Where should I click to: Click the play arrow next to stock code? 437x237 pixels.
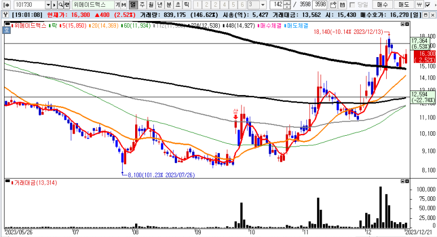(x=54, y=5)
